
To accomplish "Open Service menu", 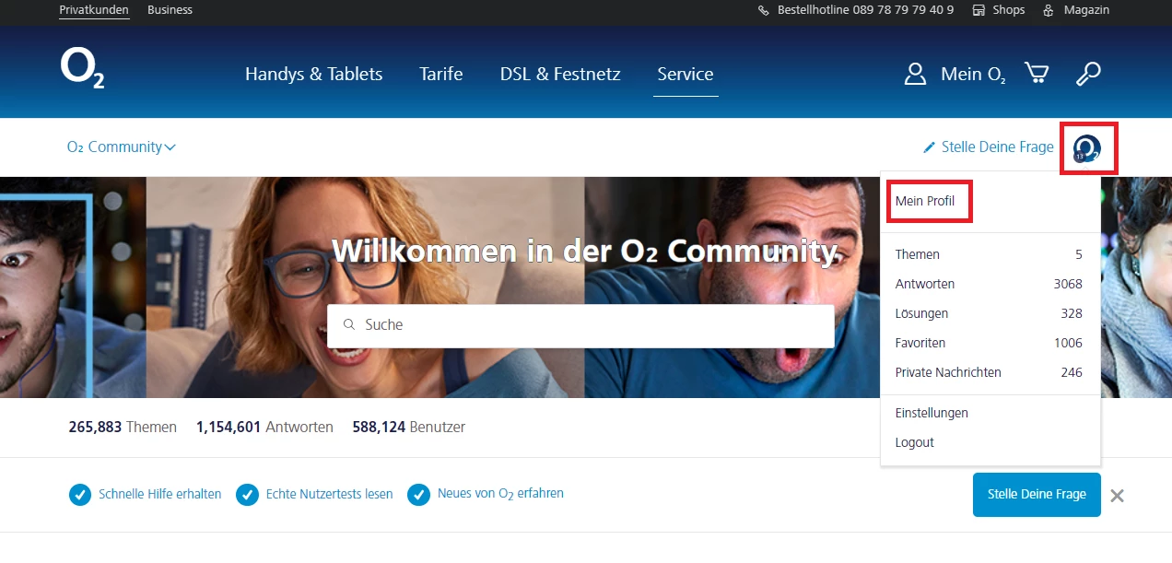I will tap(686, 74).
